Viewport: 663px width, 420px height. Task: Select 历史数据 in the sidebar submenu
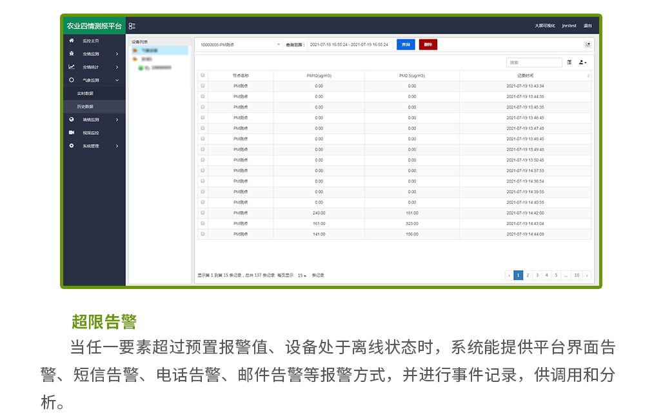tap(85, 106)
